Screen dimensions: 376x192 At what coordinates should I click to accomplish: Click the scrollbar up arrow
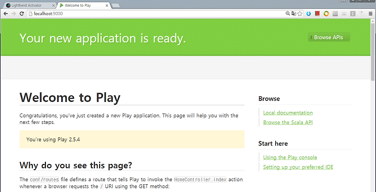coord(373,21)
